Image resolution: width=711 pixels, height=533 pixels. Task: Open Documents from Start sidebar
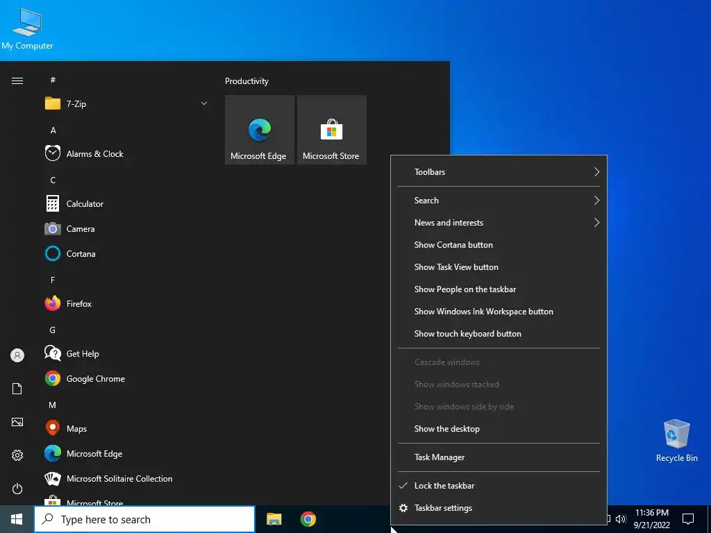(x=17, y=389)
